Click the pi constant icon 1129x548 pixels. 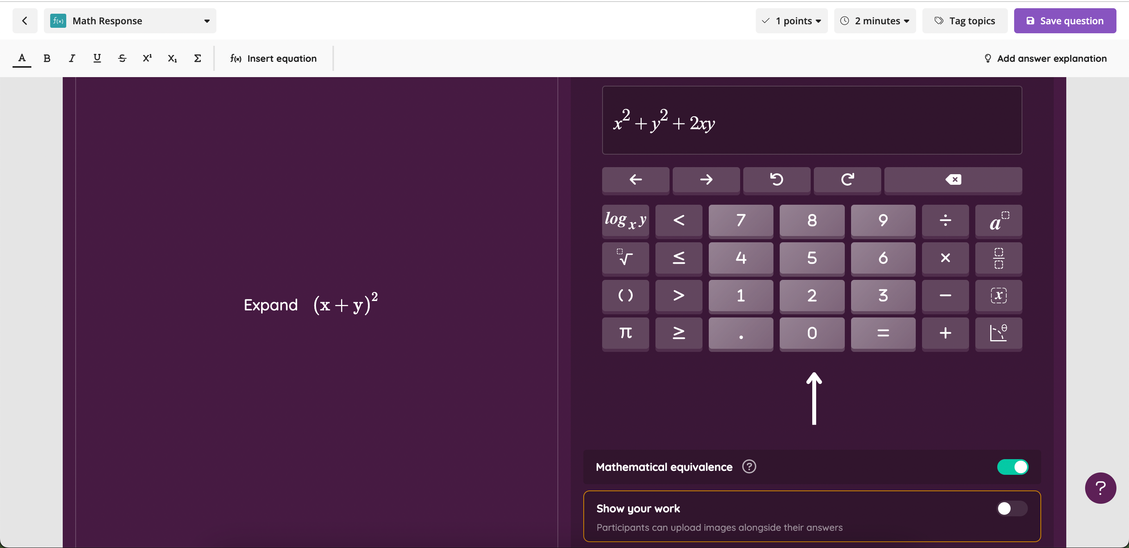click(626, 332)
